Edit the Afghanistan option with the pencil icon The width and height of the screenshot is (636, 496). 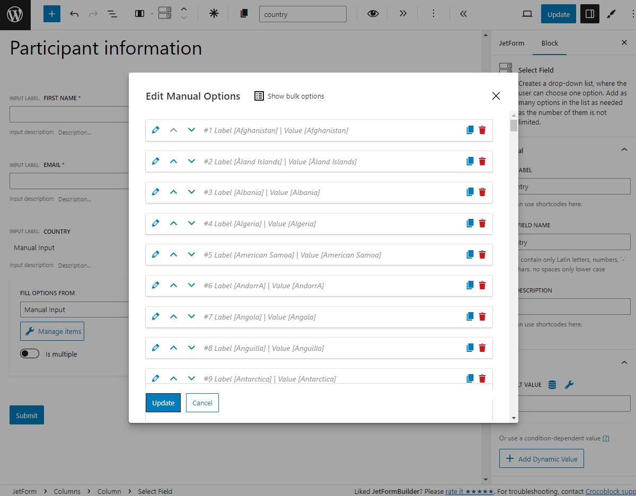(x=155, y=130)
